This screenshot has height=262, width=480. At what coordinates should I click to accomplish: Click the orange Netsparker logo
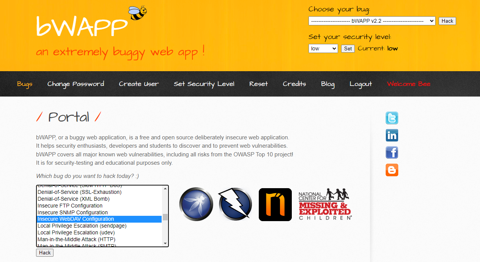click(275, 204)
